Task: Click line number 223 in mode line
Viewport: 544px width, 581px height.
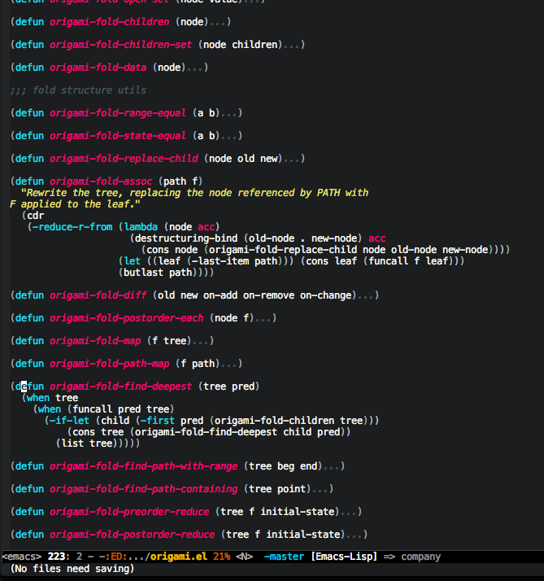Action: point(56,557)
